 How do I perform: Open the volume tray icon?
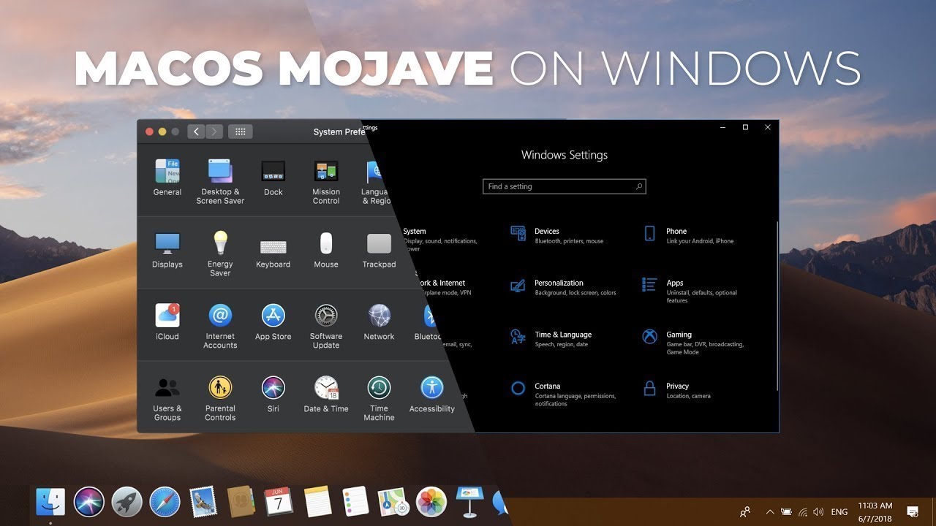pos(818,511)
